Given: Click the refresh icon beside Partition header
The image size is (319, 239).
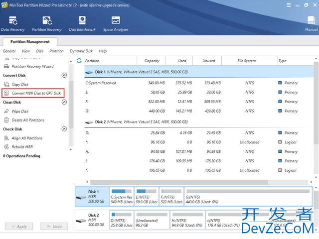Looking at the screenshot, I should (79, 61).
